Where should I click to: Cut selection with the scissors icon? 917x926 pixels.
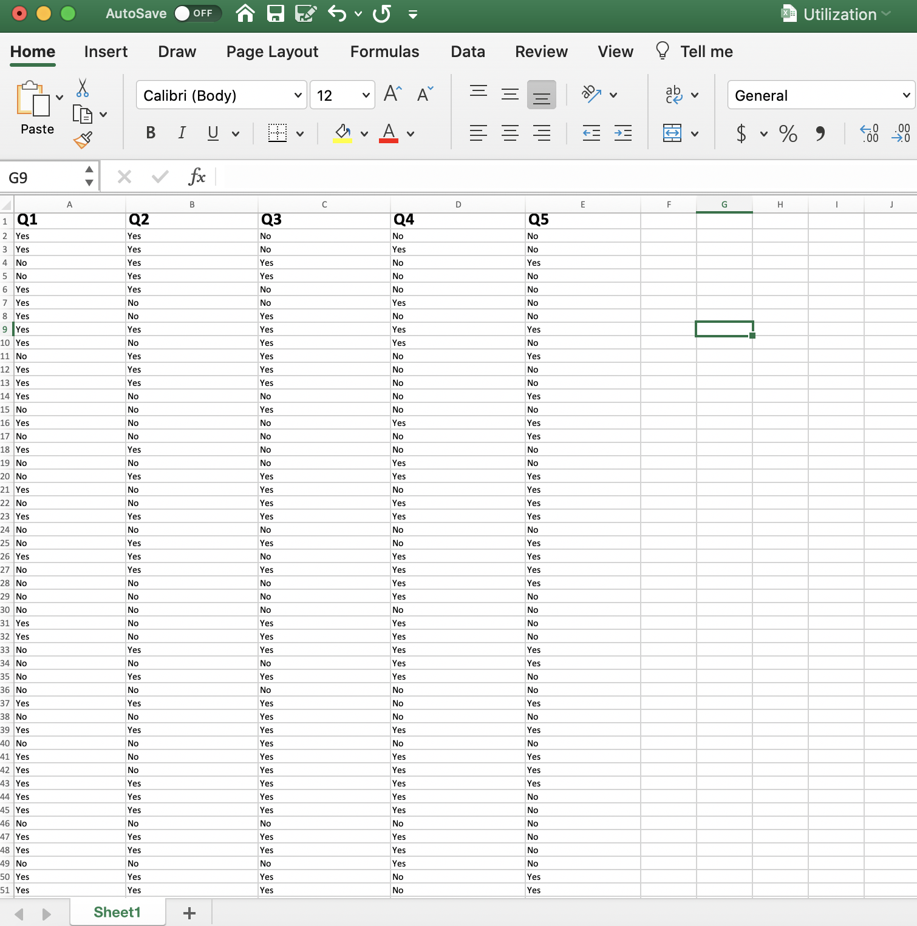tap(83, 88)
